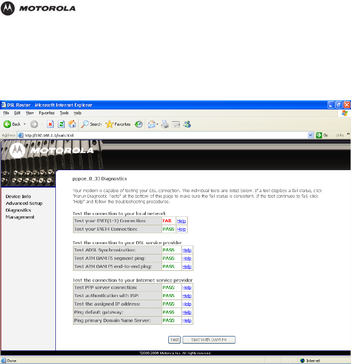Open the Tools menu

click(64, 113)
